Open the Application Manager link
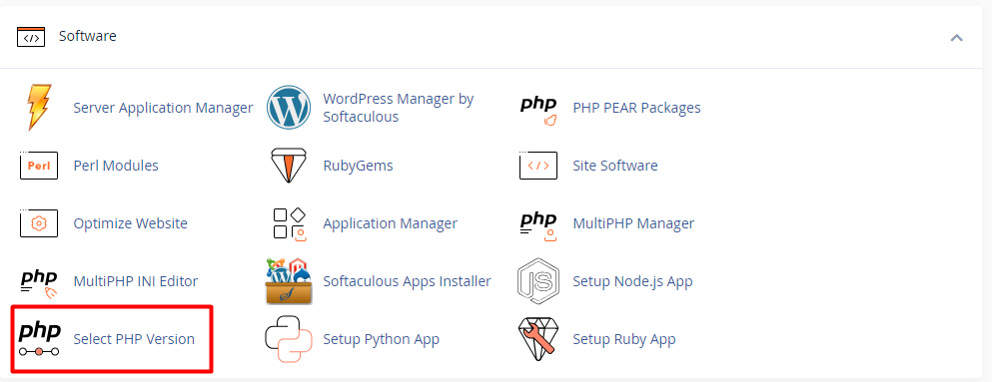Screen dimensions: 992x382 coord(391,223)
